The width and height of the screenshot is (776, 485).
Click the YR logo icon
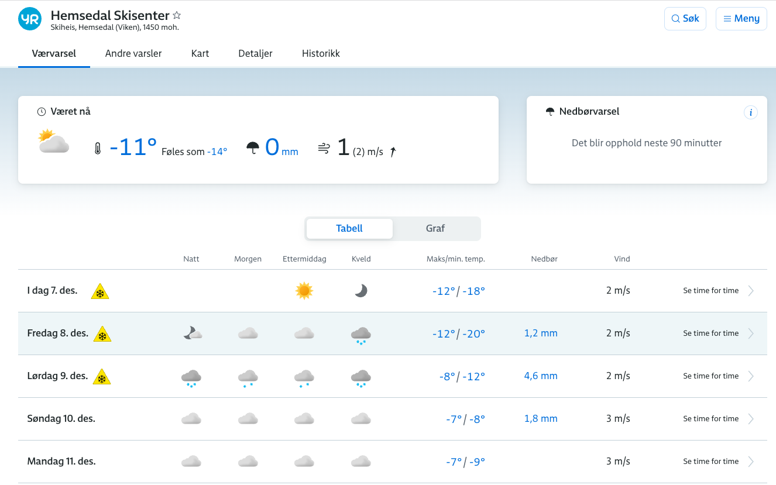[30, 19]
